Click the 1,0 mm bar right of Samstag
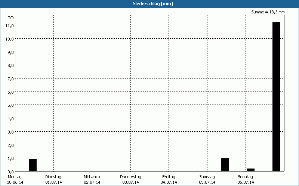The image size is (299, 186). click(225, 164)
